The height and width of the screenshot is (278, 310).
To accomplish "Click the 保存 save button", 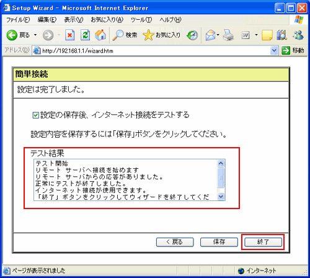I will [219, 242].
